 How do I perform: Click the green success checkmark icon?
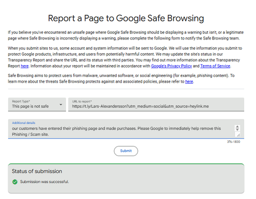15,182
